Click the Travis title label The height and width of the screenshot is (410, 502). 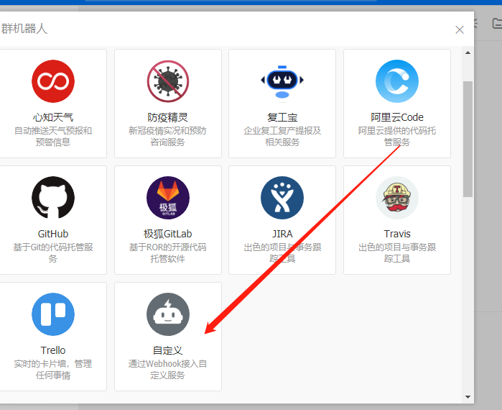click(x=397, y=234)
